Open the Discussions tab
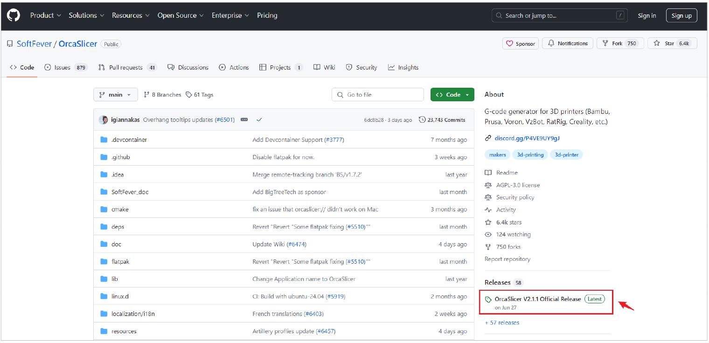 (188, 68)
